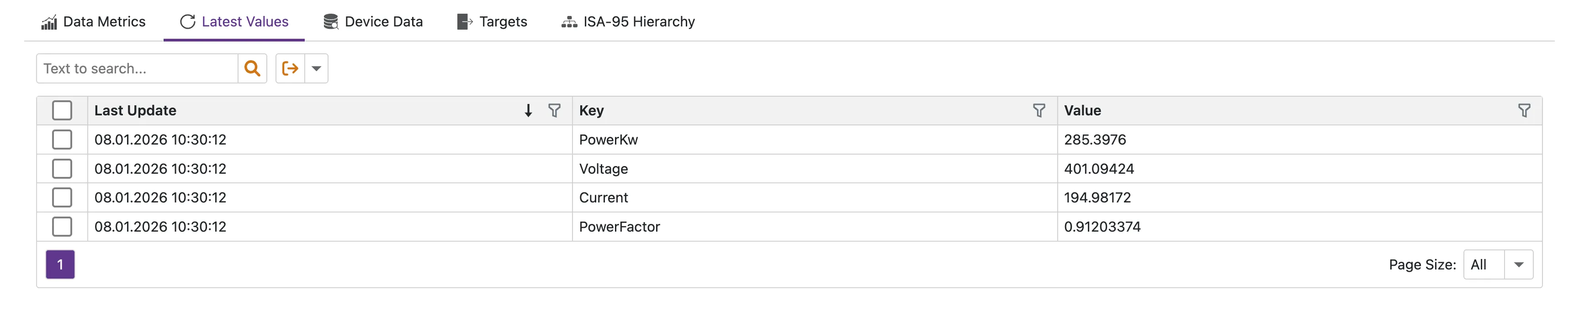This screenshot has width=1579, height=321.
Task: Click the ISA-95 Hierarchy tree icon
Action: click(569, 21)
